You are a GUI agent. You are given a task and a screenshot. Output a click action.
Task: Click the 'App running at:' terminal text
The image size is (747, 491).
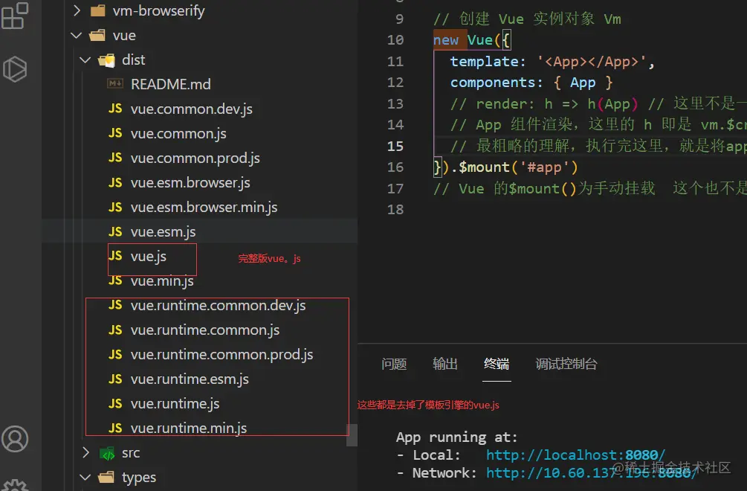pyautogui.click(x=456, y=437)
